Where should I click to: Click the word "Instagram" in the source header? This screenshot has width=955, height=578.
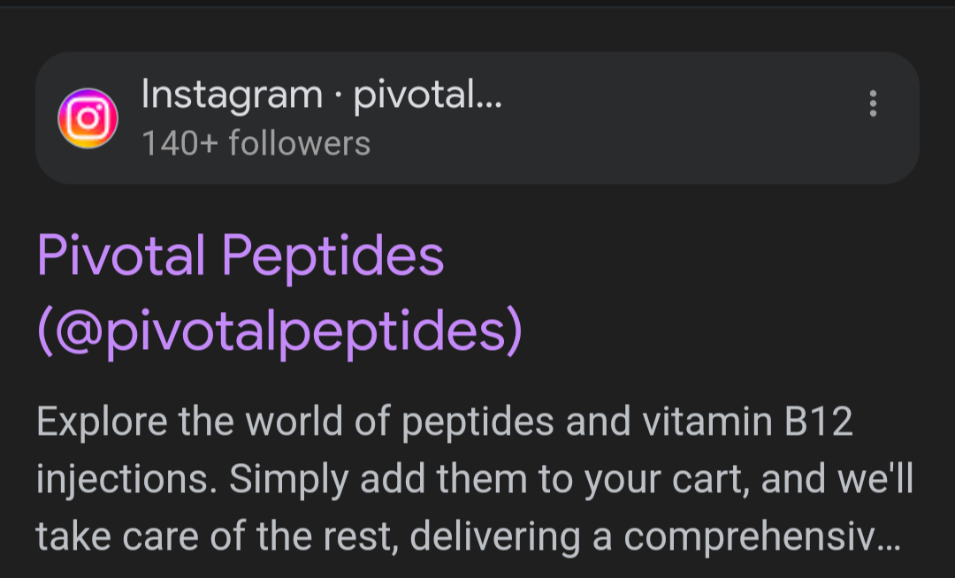pos(232,95)
